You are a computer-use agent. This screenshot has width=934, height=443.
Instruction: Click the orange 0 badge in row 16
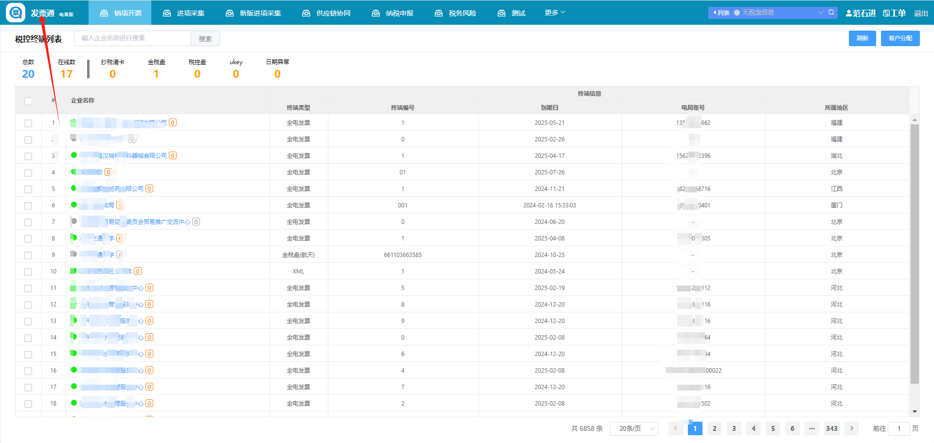(x=149, y=370)
